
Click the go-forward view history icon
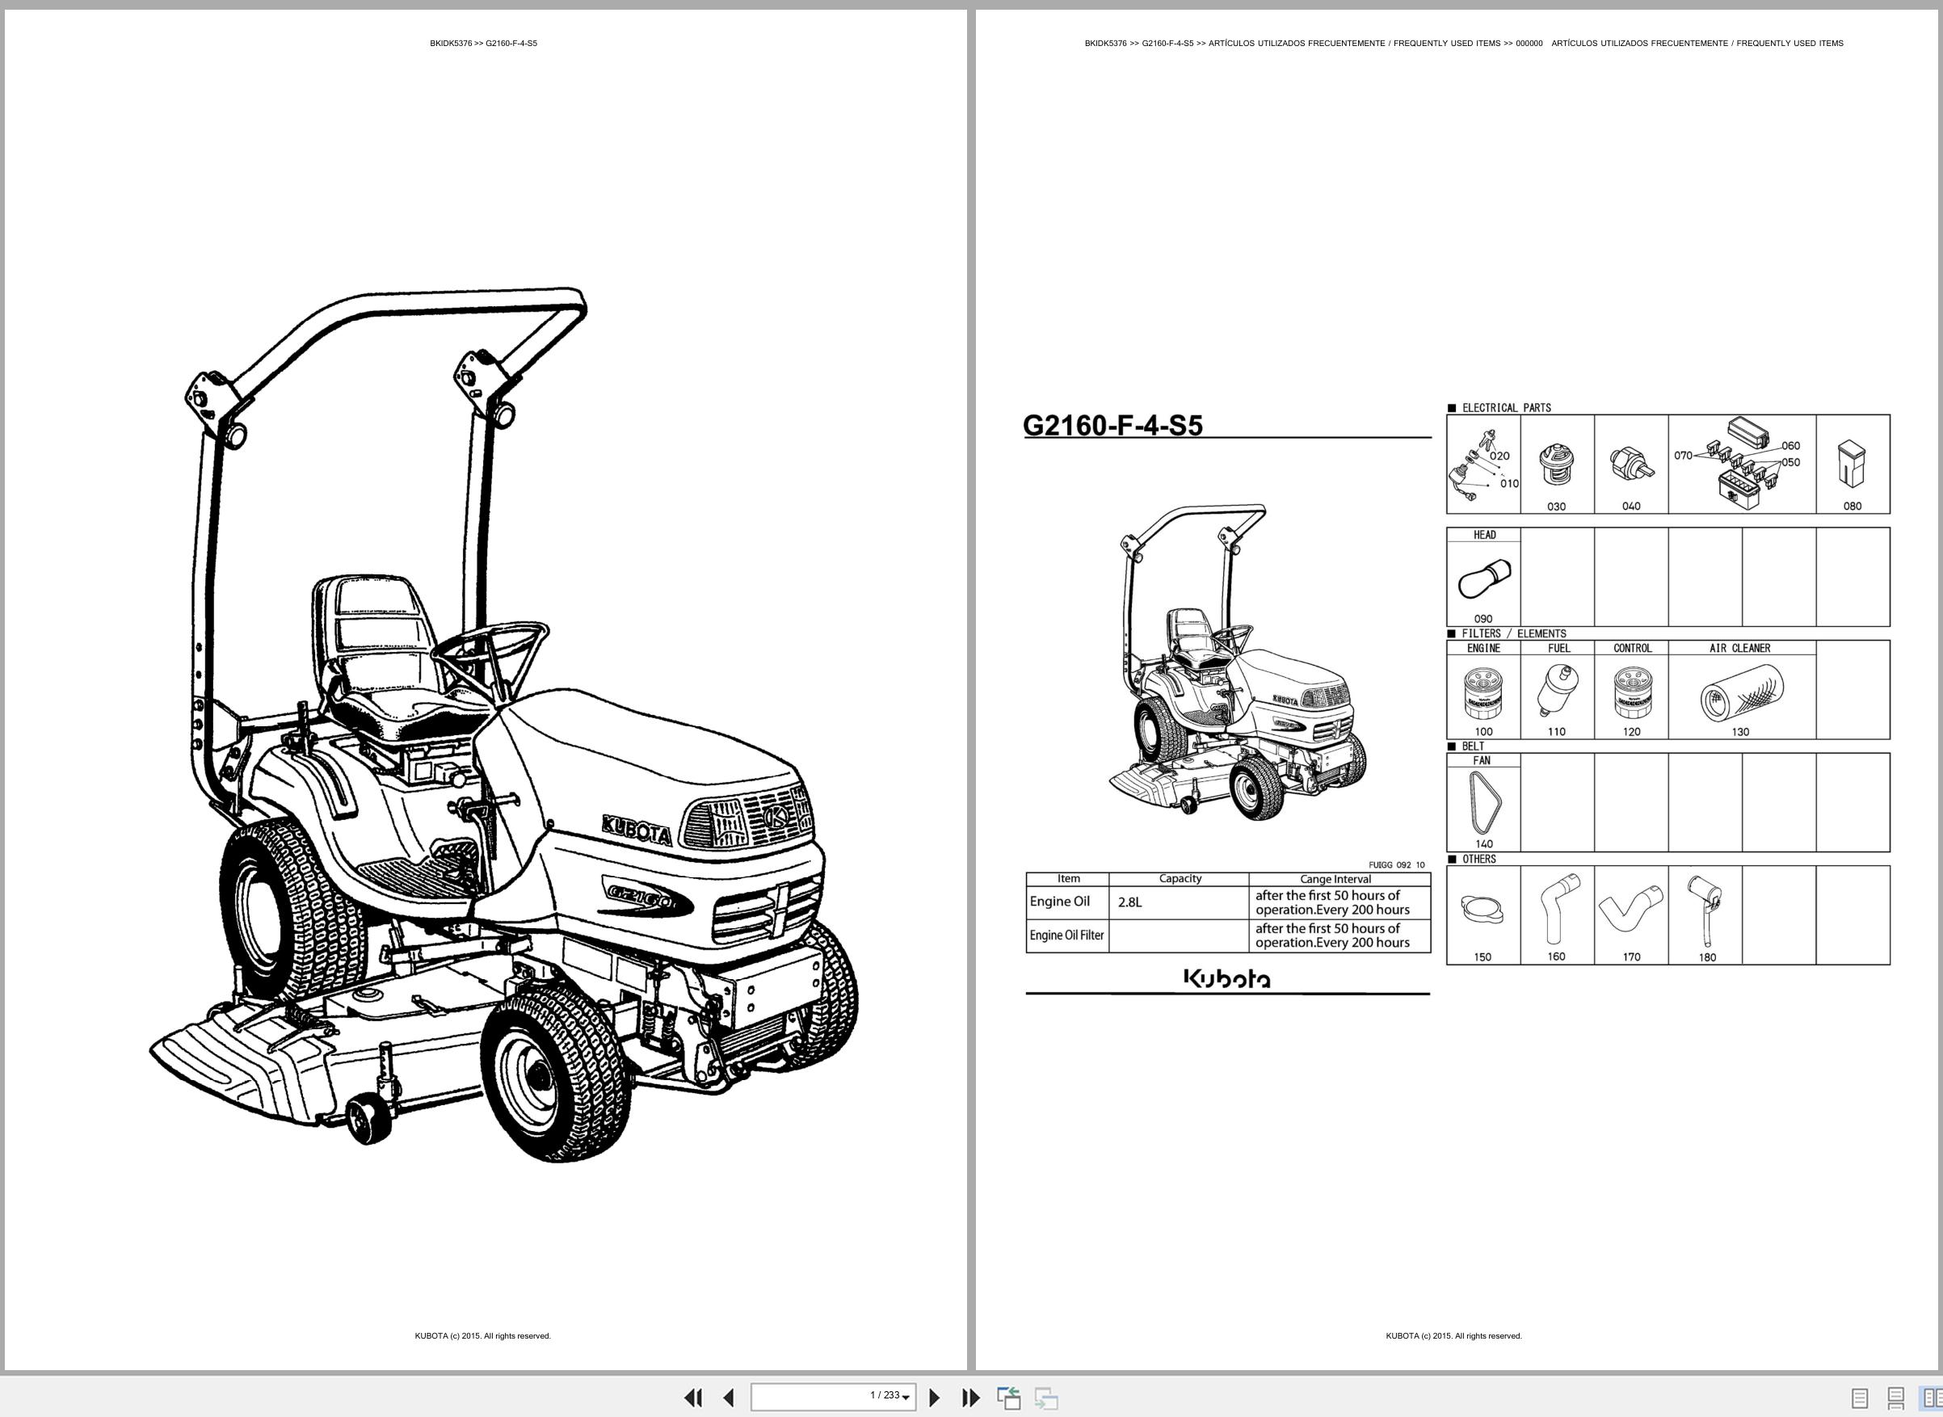(1046, 1398)
